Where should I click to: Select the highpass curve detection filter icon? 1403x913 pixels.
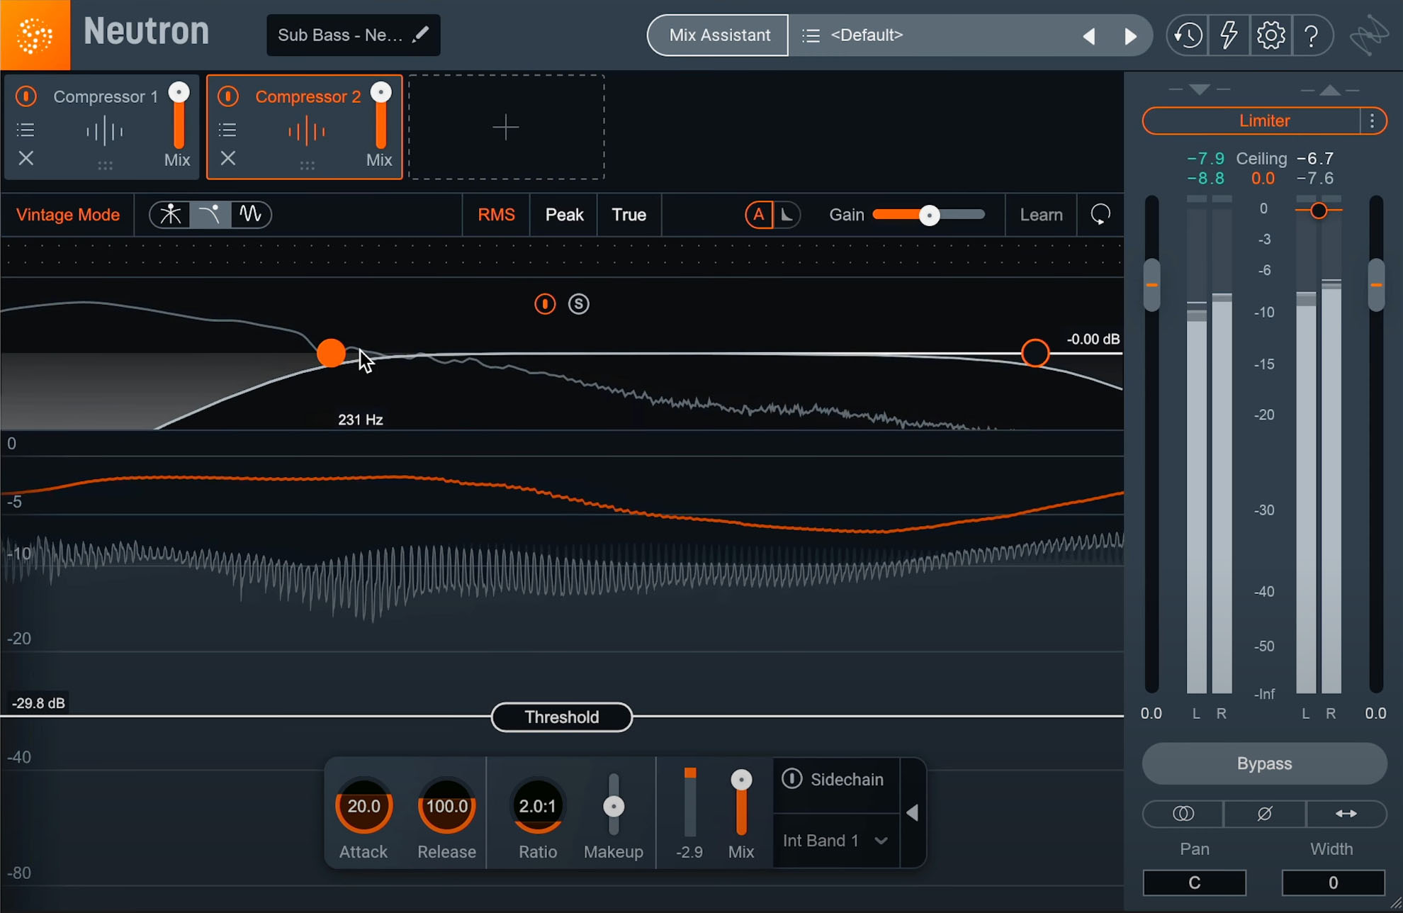pyautogui.click(x=210, y=214)
